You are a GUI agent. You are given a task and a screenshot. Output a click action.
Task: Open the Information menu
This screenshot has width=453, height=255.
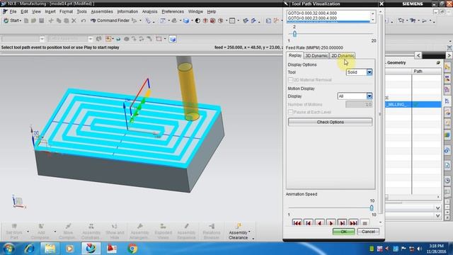pos(127,11)
